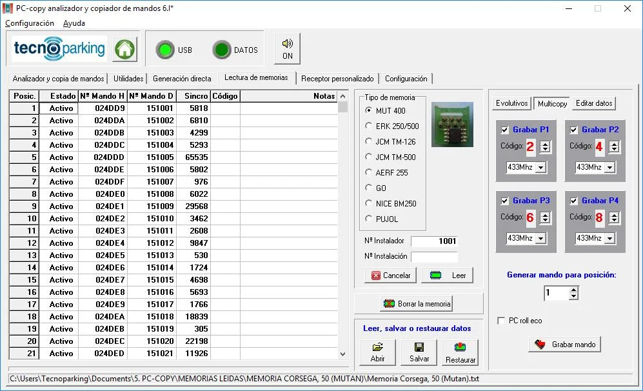The width and height of the screenshot is (643, 391).
Task: Open the Editar datos sub-tab
Action: [594, 103]
